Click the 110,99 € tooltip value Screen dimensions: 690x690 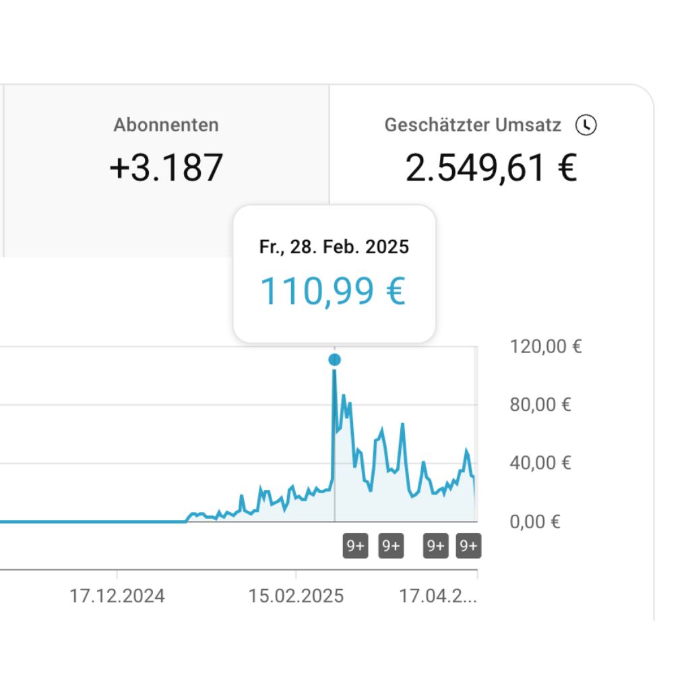pyautogui.click(x=334, y=292)
